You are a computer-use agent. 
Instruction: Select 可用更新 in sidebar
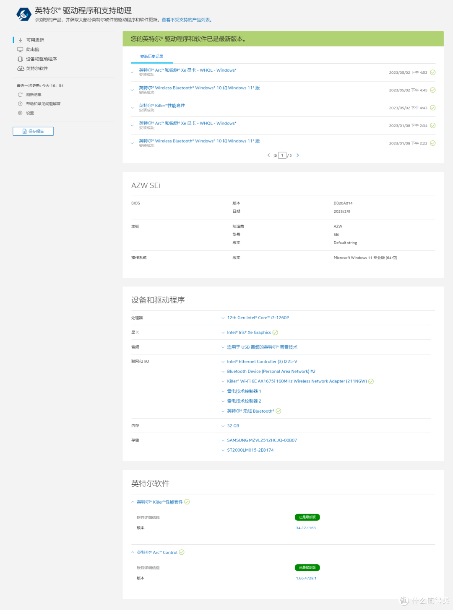coord(35,40)
